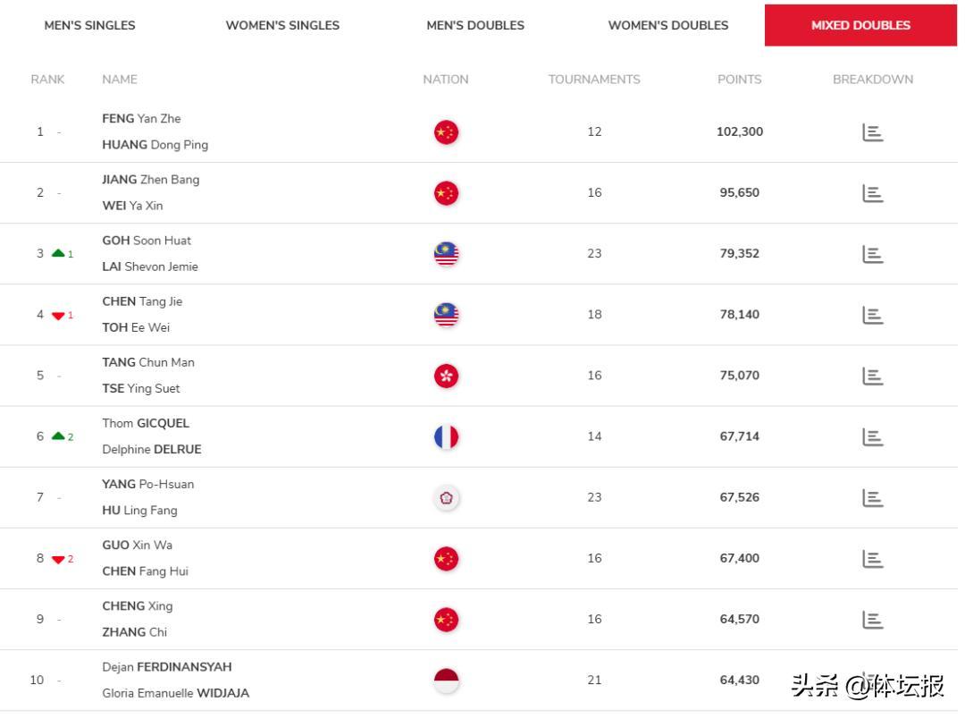Open breakdown icon for Feng Yan Zhe pair
This screenshot has width=965, height=719.
pos(872,132)
